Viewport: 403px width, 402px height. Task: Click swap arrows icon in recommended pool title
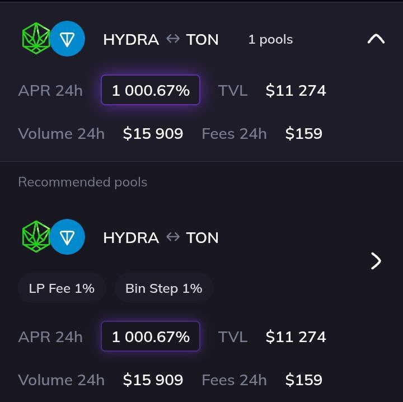pos(173,237)
